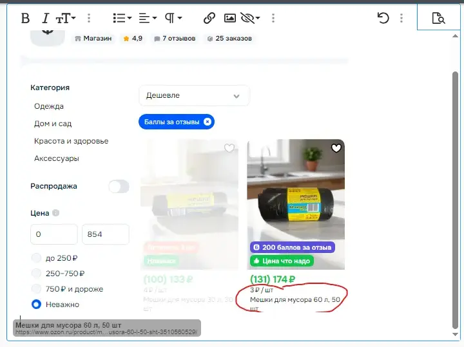
Task: Click the (100) 133 ₽ faded price
Action: pos(168,279)
